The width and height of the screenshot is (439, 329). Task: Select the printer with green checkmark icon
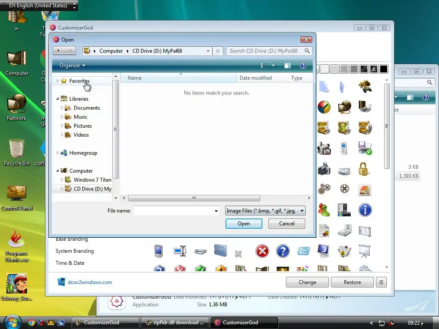click(x=365, y=148)
